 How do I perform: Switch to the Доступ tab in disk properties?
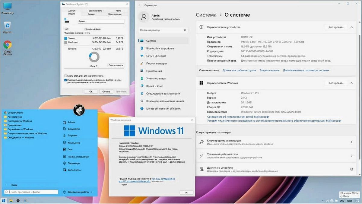[x=72, y=11]
